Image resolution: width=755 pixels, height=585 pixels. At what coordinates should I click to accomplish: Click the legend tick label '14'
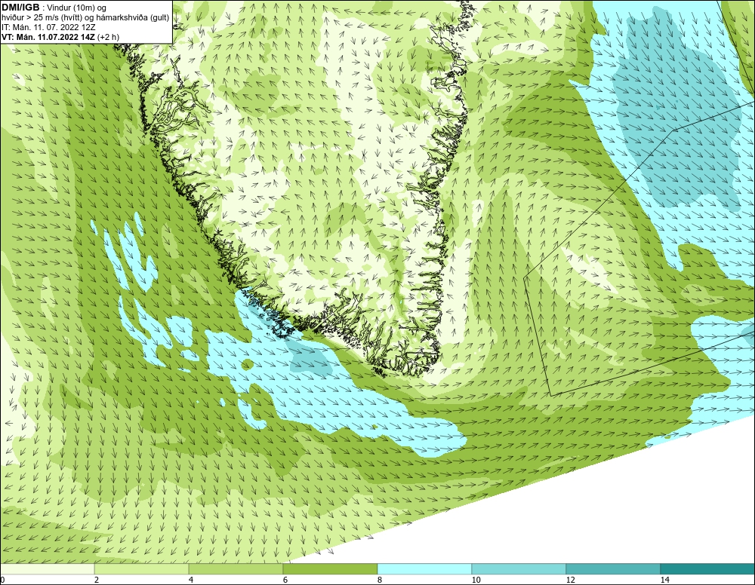[x=664, y=580]
